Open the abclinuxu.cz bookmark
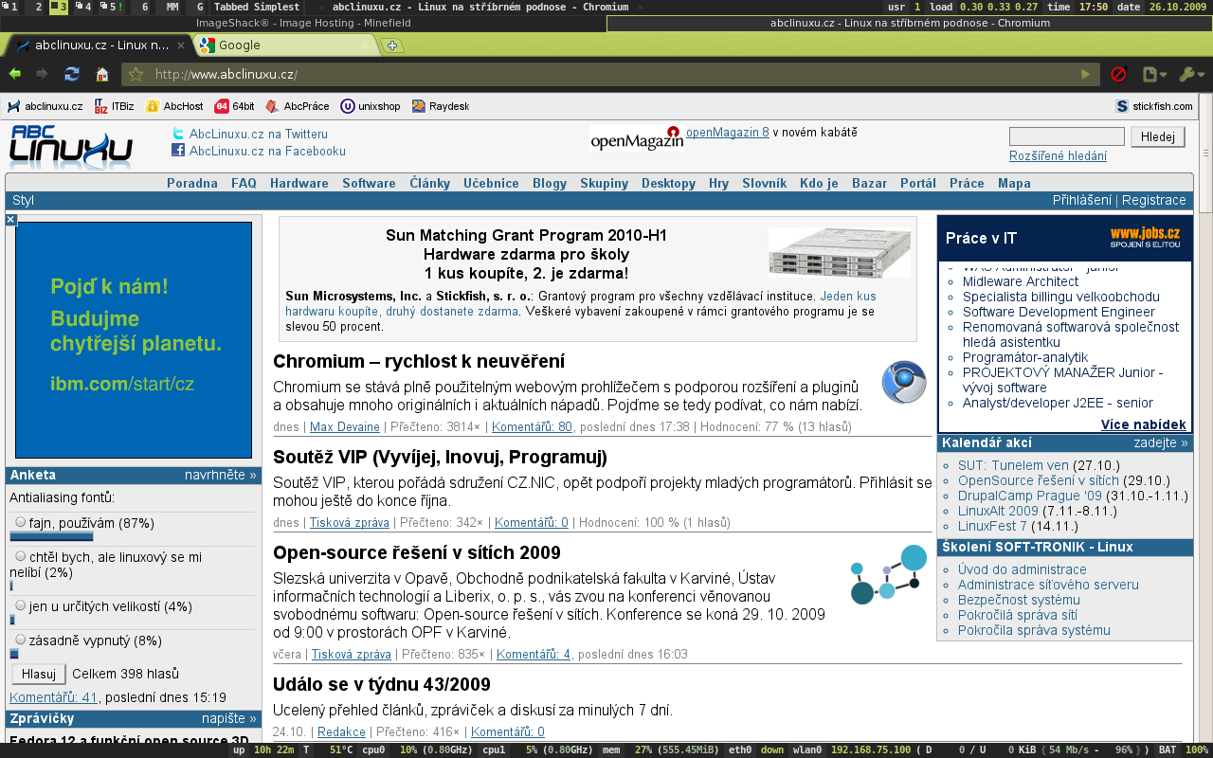1213x758 pixels. coord(45,106)
